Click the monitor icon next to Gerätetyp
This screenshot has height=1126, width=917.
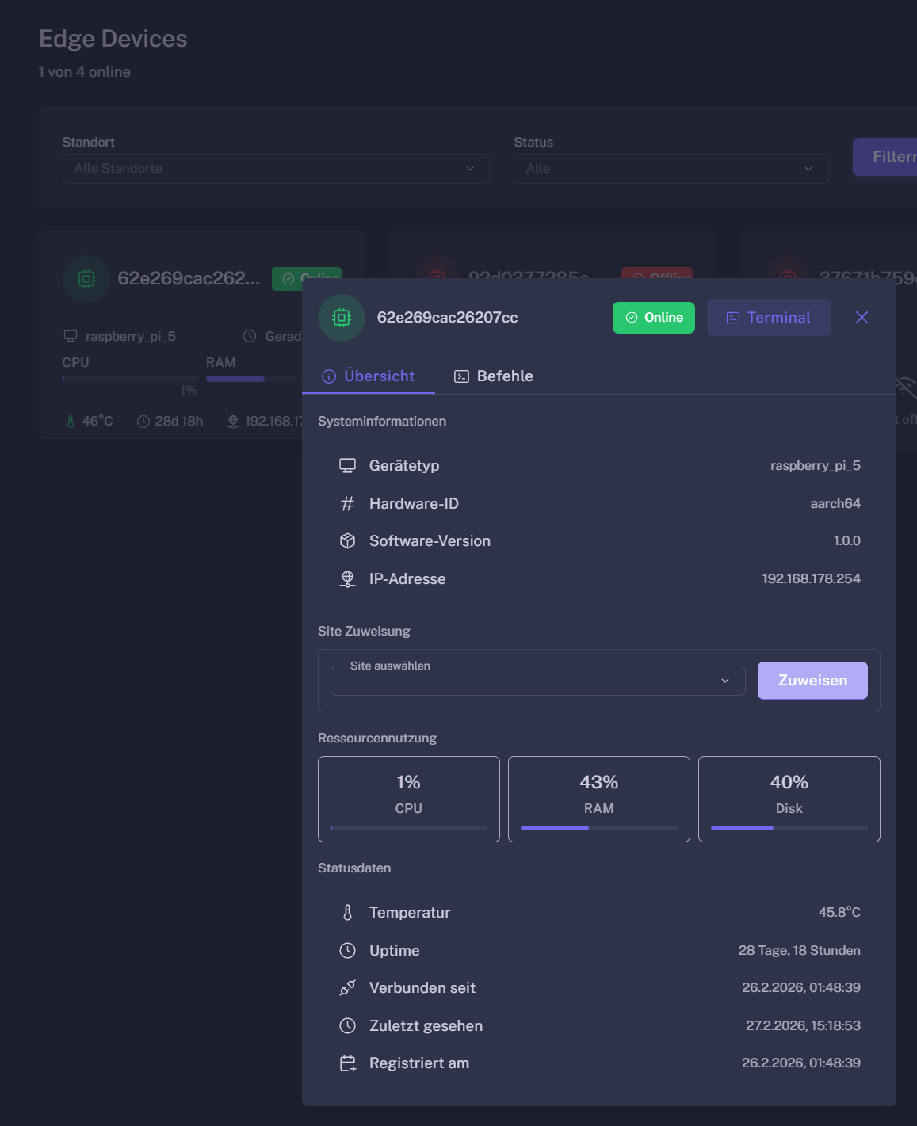click(347, 466)
